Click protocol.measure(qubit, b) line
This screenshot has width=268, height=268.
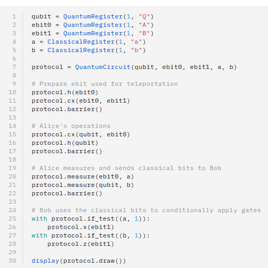pos(83,185)
